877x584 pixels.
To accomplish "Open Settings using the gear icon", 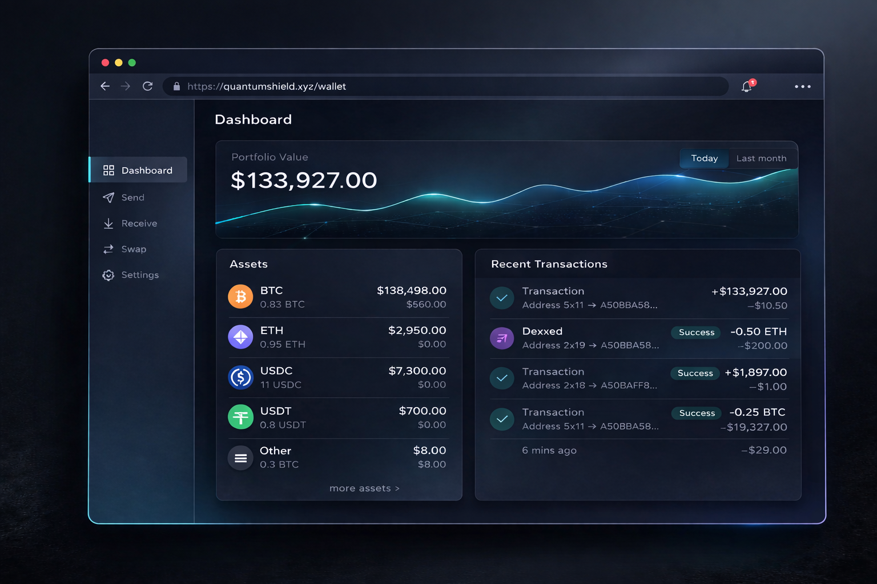I will [x=108, y=275].
